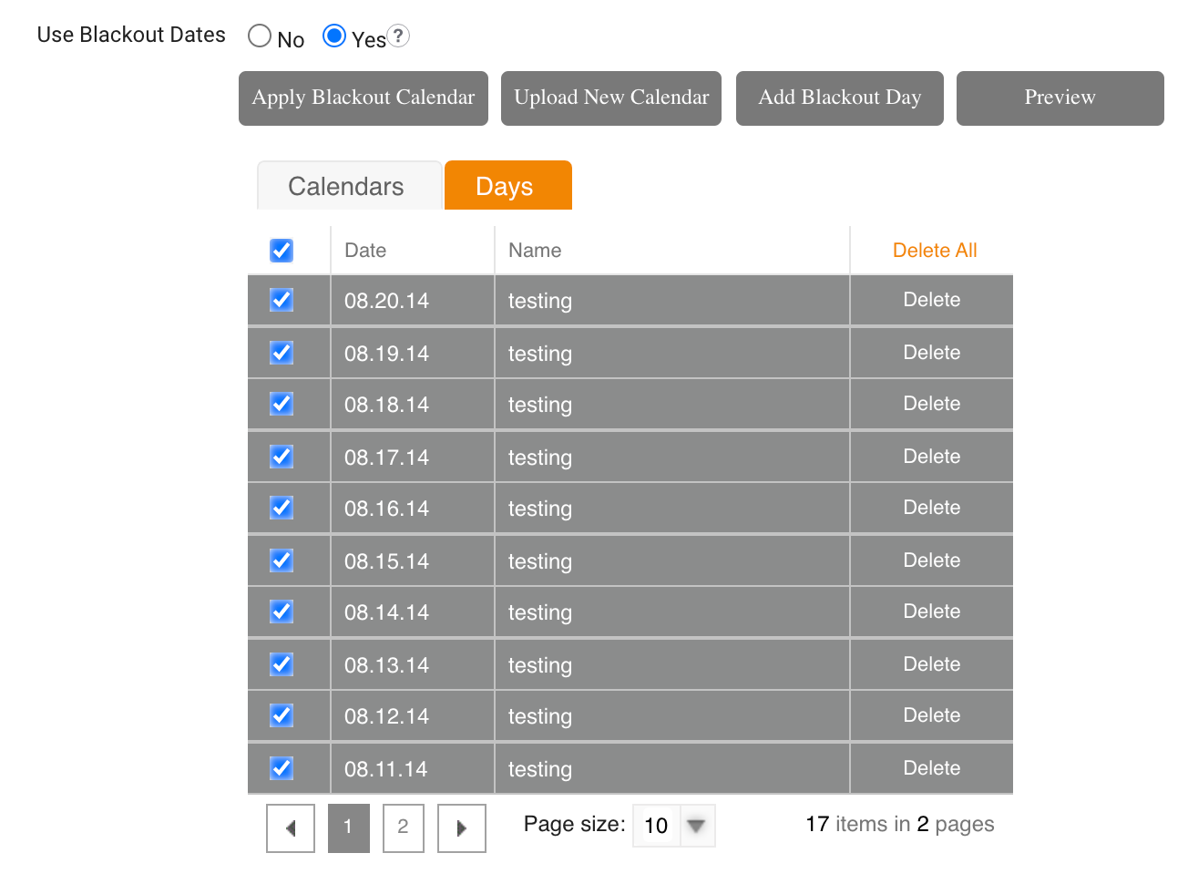Go to previous page arrow

click(x=291, y=827)
